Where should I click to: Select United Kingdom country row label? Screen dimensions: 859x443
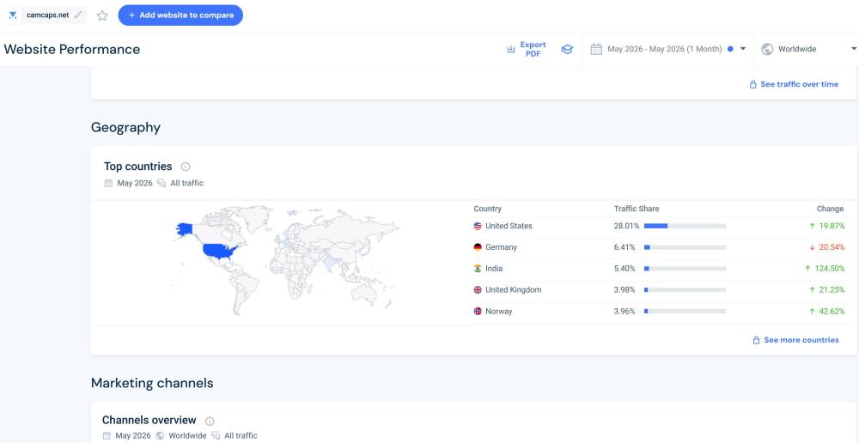pos(513,289)
